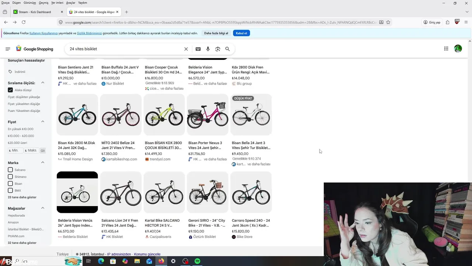
Task: Open Microsoft Store from the taskbar
Action: pos(113,261)
